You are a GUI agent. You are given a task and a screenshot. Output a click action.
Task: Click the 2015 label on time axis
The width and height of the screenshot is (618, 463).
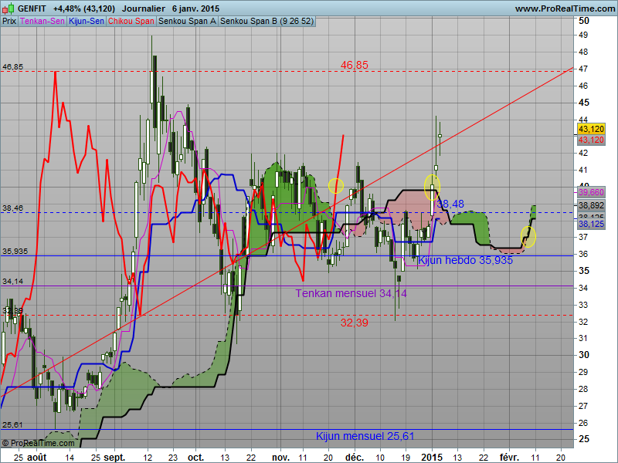(432, 458)
